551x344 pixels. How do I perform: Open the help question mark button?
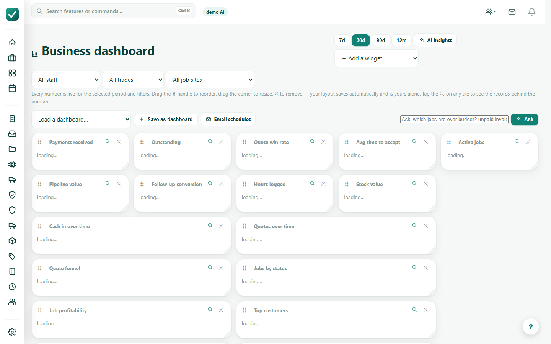pyautogui.click(x=531, y=326)
